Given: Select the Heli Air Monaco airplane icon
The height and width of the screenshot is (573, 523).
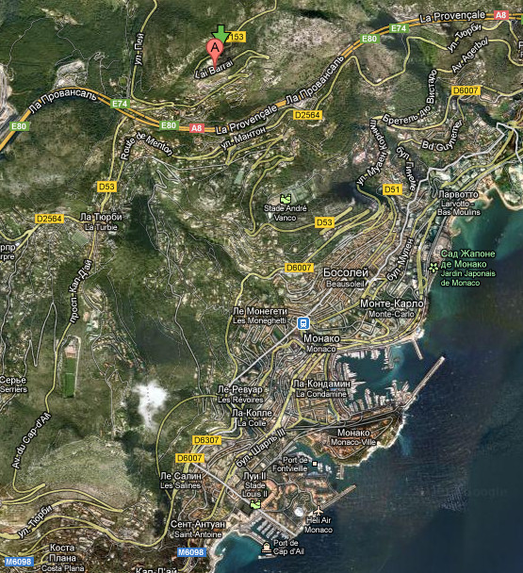Looking at the screenshot, I should tap(319, 510).
